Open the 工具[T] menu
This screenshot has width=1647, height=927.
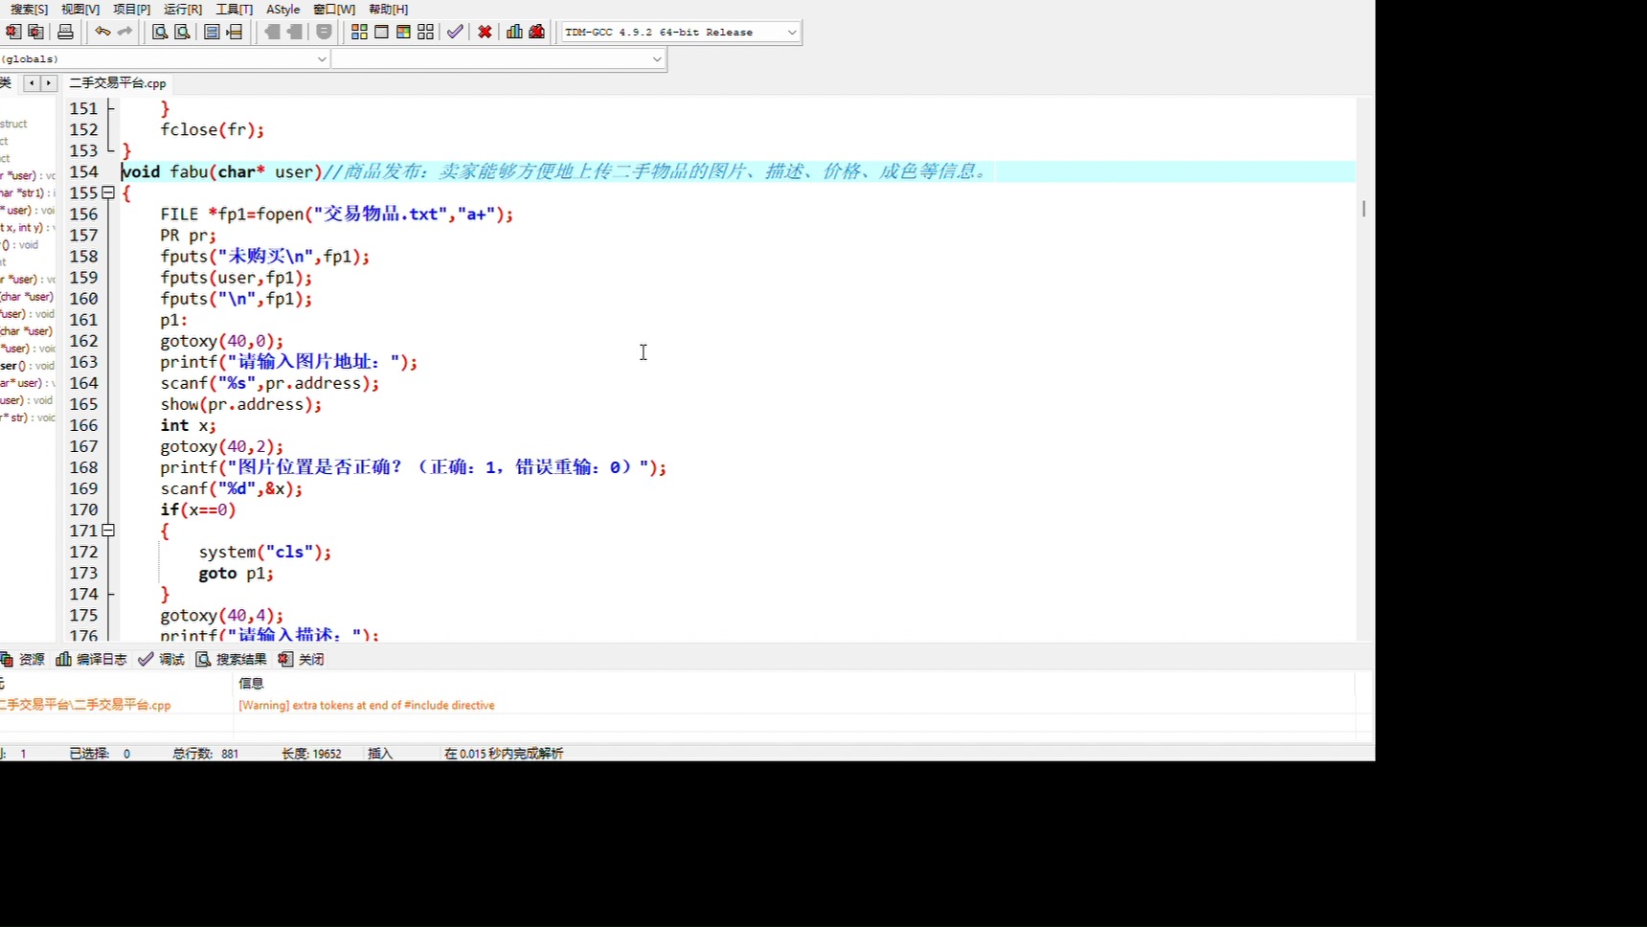click(x=233, y=9)
